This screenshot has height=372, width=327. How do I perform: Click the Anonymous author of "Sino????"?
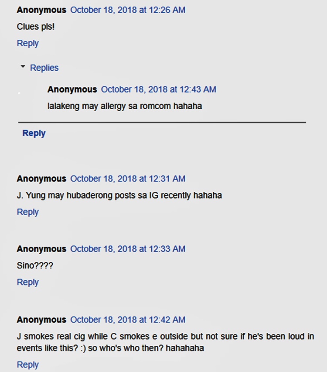coord(41,249)
